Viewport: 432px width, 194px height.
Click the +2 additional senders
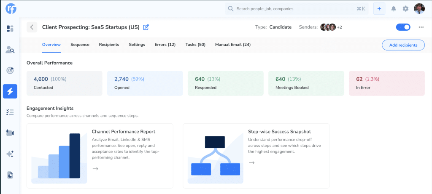coord(340,27)
